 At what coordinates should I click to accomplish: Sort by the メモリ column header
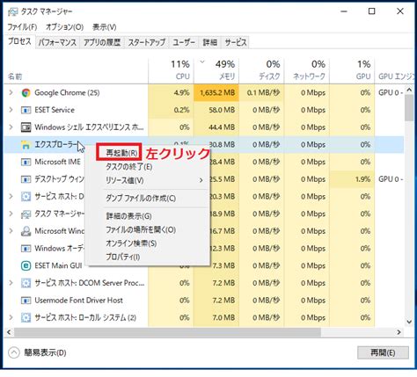point(216,70)
